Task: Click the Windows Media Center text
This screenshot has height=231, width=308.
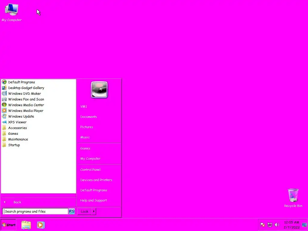Action: click(26, 105)
